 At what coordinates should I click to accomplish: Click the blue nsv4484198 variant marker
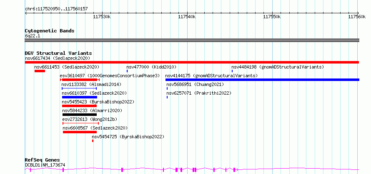point(232,71)
